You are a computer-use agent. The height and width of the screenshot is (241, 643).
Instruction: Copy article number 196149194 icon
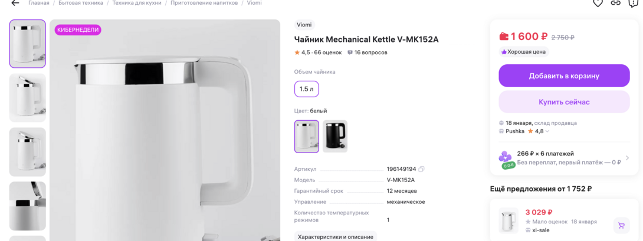coord(421,169)
